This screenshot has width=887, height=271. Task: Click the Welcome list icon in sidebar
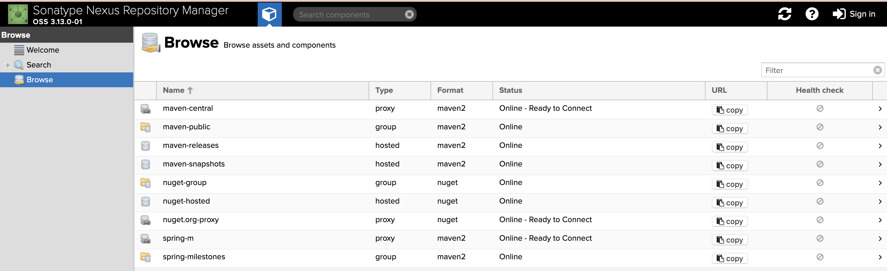click(x=19, y=50)
